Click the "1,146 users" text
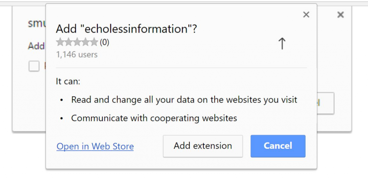Screen dimensions: 368x182 [x=77, y=55]
